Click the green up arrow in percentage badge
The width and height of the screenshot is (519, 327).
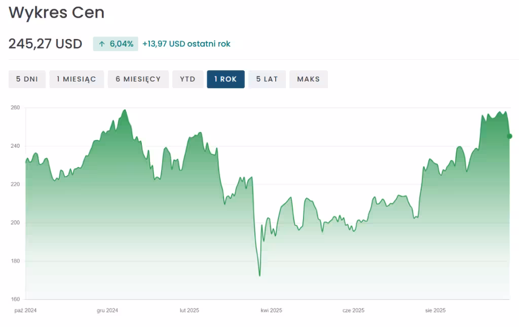click(102, 44)
